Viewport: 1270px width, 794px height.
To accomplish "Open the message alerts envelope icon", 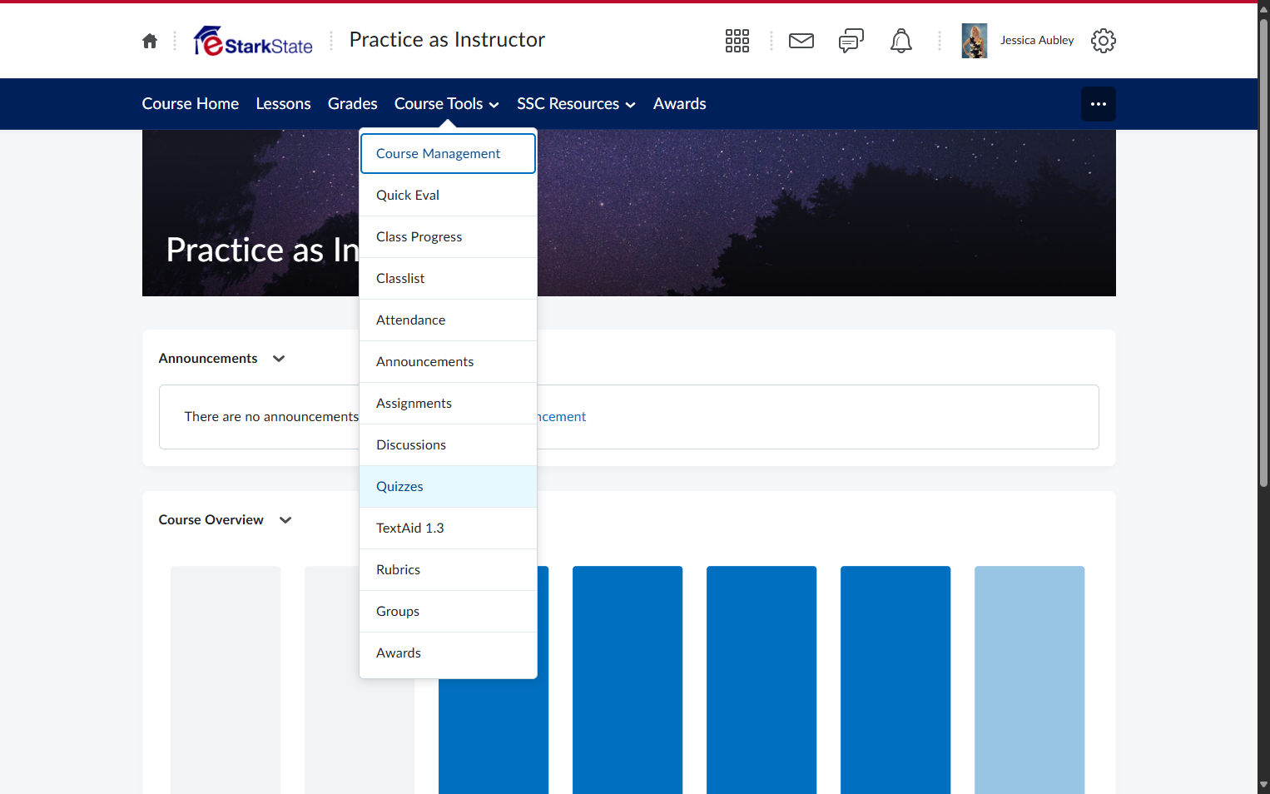I will [801, 41].
